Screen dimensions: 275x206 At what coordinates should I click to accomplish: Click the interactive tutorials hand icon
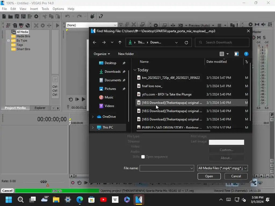(x=92, y=16)
